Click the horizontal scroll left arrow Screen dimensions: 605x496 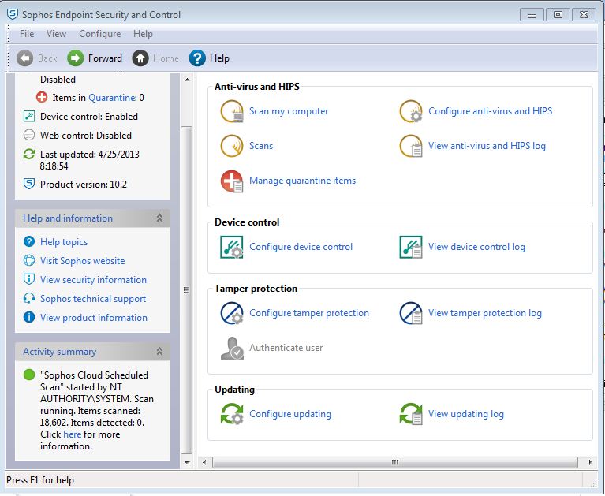204,462
